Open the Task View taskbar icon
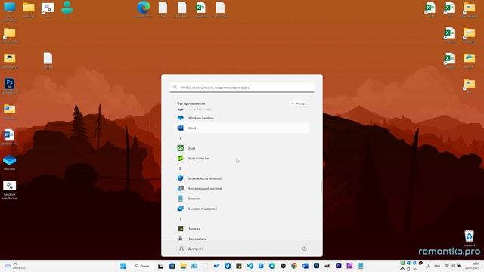 tap(160, 266)
